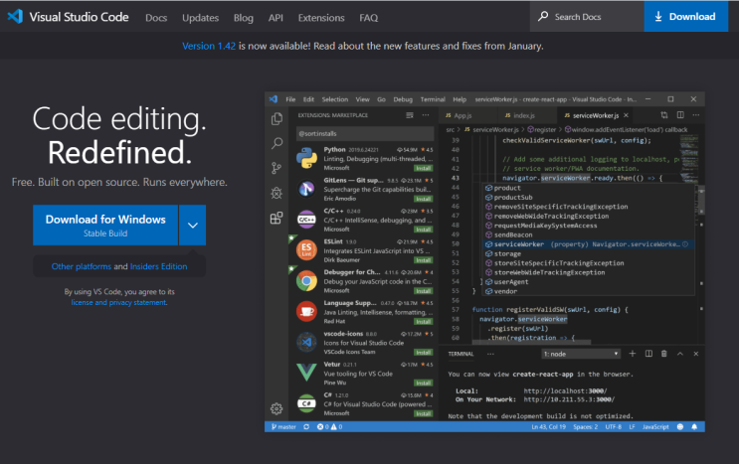This screenshot has width=739, height=464.
Task: Open the Other platforms link
Action: coord(82,266)
